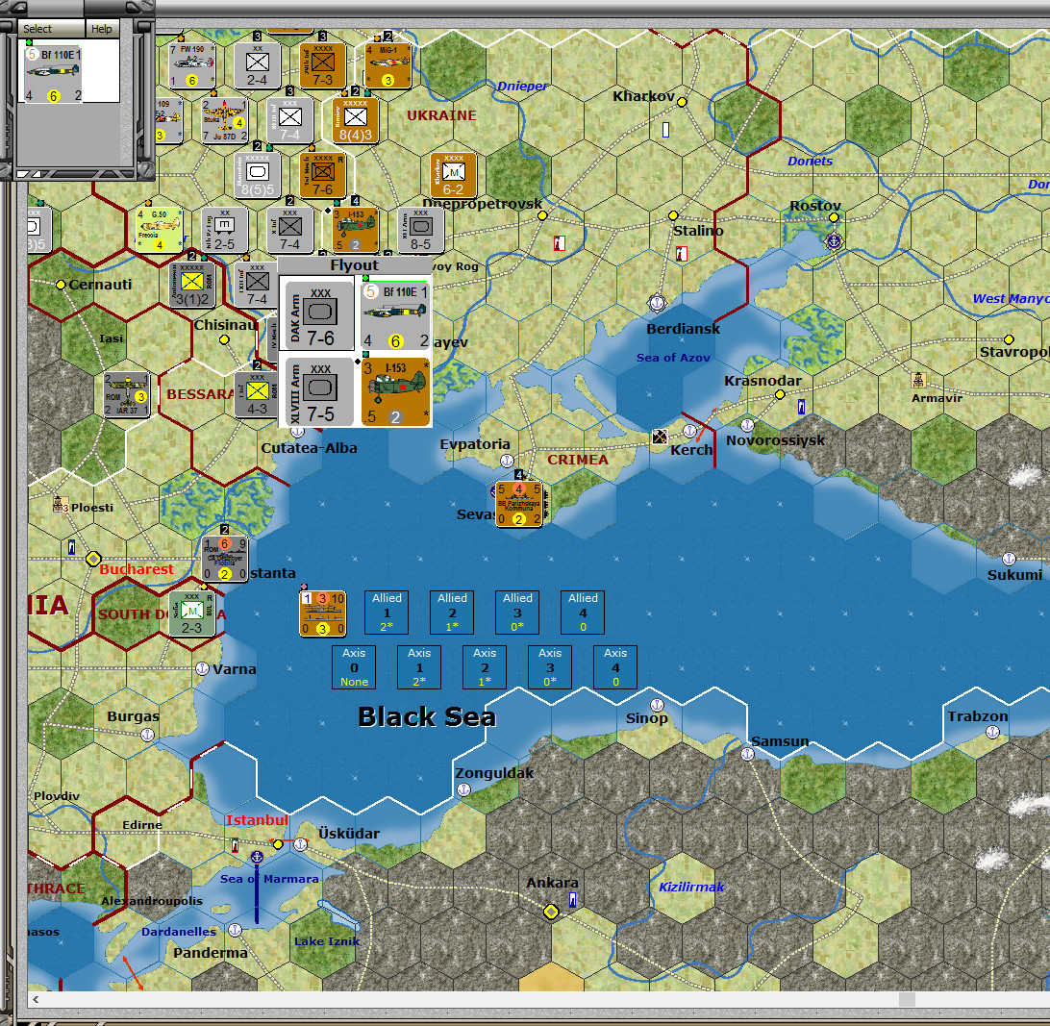Open the Help menu
The height and width of the screenshot is (1026, 1050).
tap(102, 29)
